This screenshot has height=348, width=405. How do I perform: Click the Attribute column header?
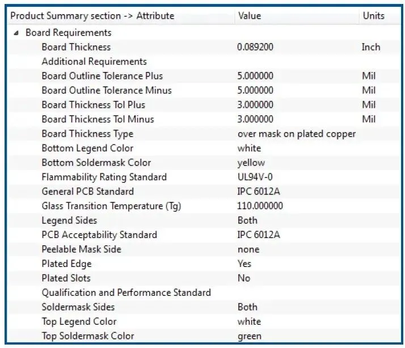click(x=92, y=16)
